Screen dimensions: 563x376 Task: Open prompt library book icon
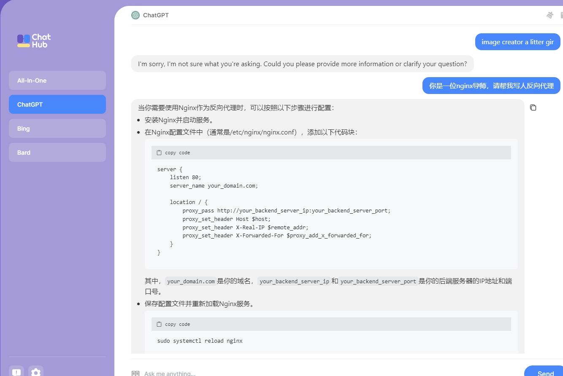135,373
